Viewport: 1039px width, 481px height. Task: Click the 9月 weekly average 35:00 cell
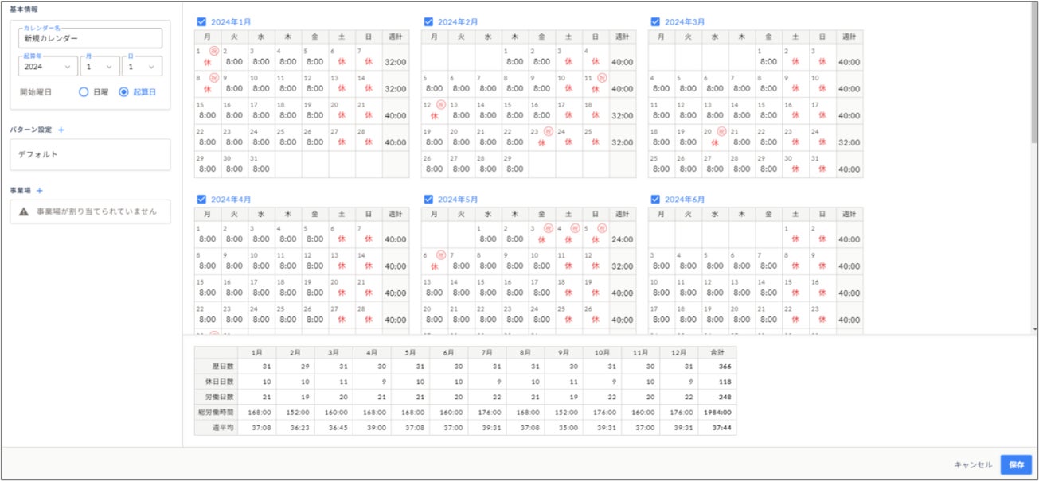coord(564,427)
